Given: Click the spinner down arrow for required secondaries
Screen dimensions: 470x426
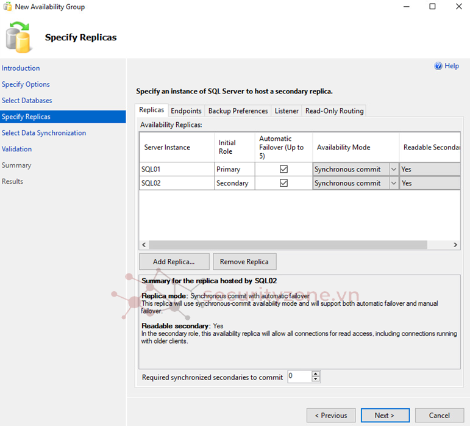Looking at the screenshot, I should pyautogui.click(x=315, y=380).
